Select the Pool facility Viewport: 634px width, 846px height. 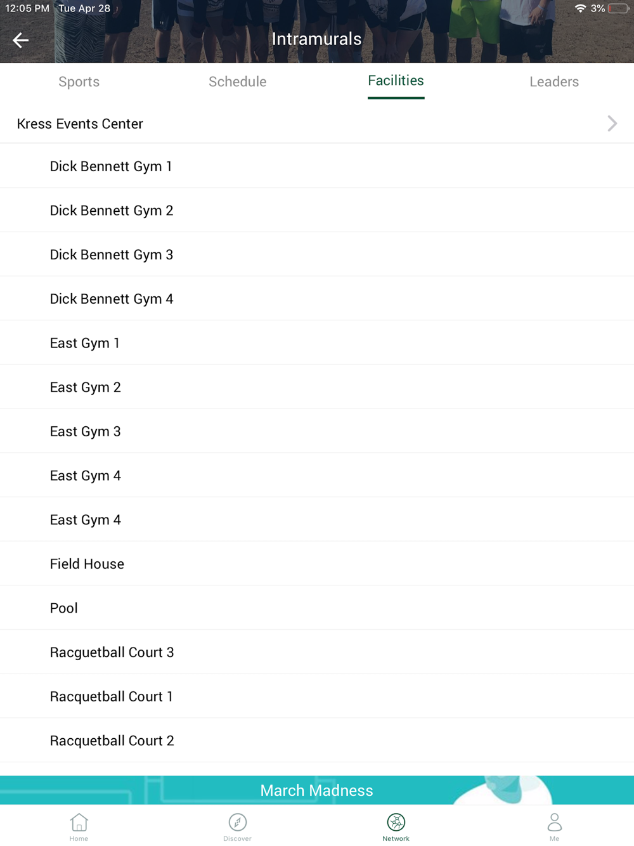point(64,608)
